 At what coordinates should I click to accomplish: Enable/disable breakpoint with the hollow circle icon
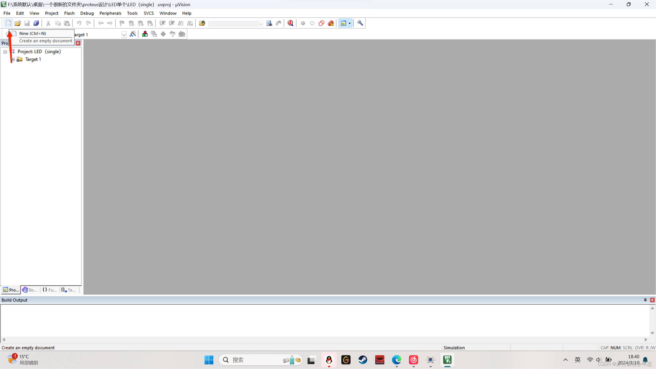point(312,23)
